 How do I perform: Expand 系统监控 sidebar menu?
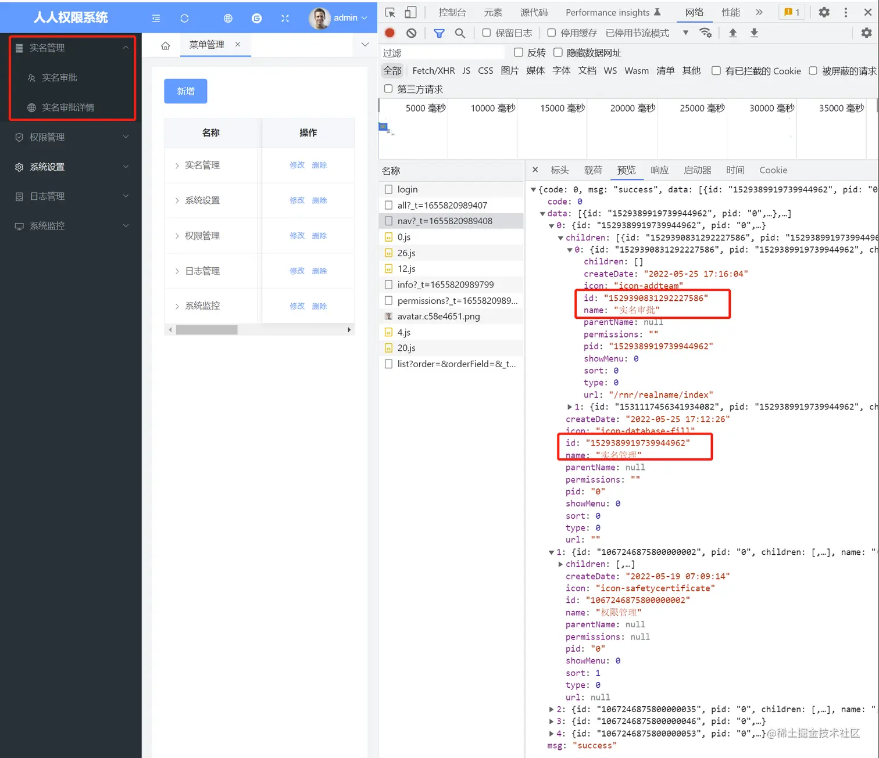(70, 226)
